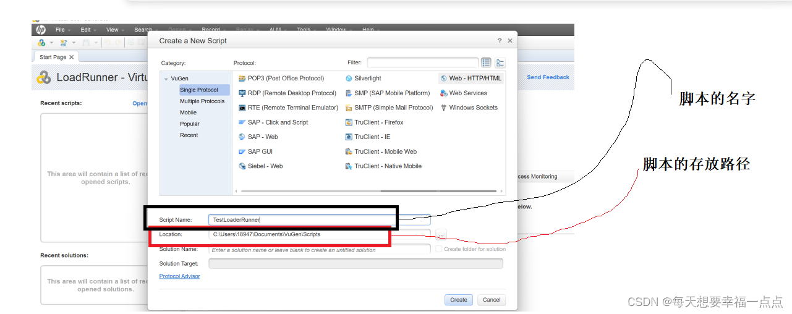Choose the SMP (SAP Mobile Platform) icon

(x=349, y=93)
